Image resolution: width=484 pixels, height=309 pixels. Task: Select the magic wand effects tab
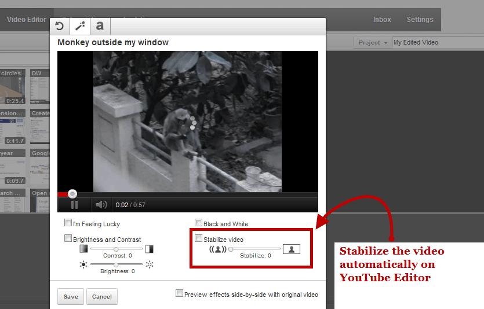(79, 26)
